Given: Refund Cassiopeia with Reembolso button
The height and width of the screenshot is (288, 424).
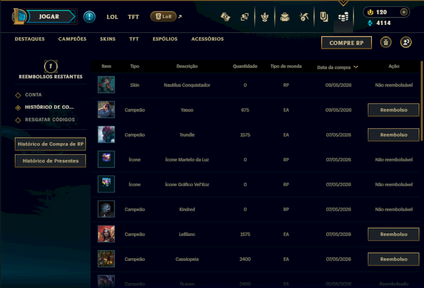Looking at the screenshot, I should pyautogui.click(x=393, y=259).
